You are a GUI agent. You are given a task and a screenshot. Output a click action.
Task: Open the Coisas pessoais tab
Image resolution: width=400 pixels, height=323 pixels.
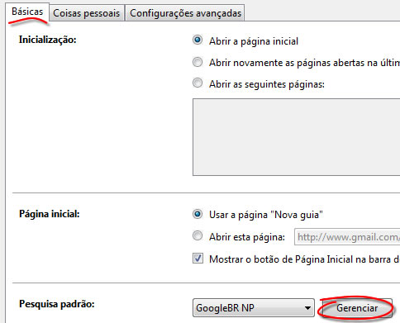coord(86,13)
